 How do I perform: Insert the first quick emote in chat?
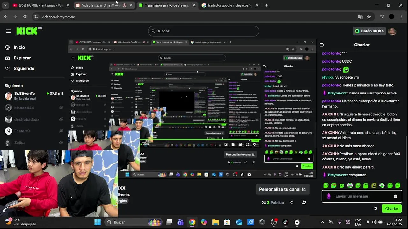(326, 185)
